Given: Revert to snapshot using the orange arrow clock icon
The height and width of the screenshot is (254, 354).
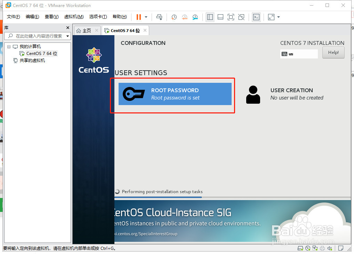Looking at the screenshot, I should pyautogui.click(x=184, y=17).
